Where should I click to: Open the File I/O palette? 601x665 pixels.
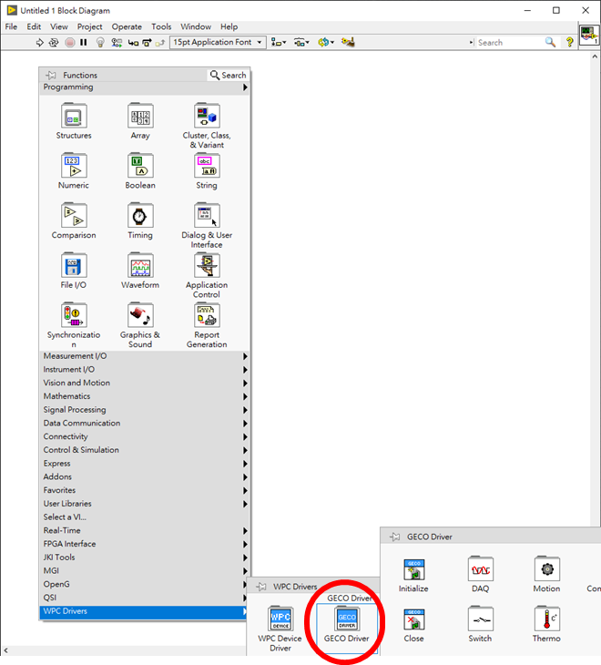tap(74, 266)
